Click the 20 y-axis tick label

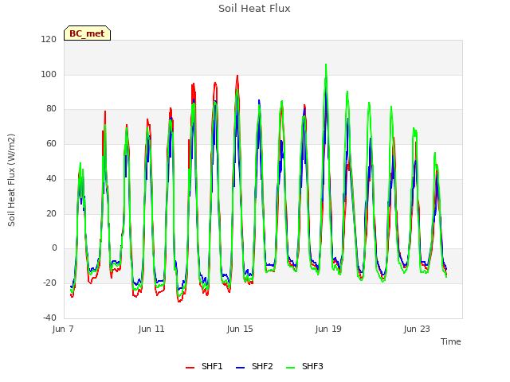(x=51, y=214)
